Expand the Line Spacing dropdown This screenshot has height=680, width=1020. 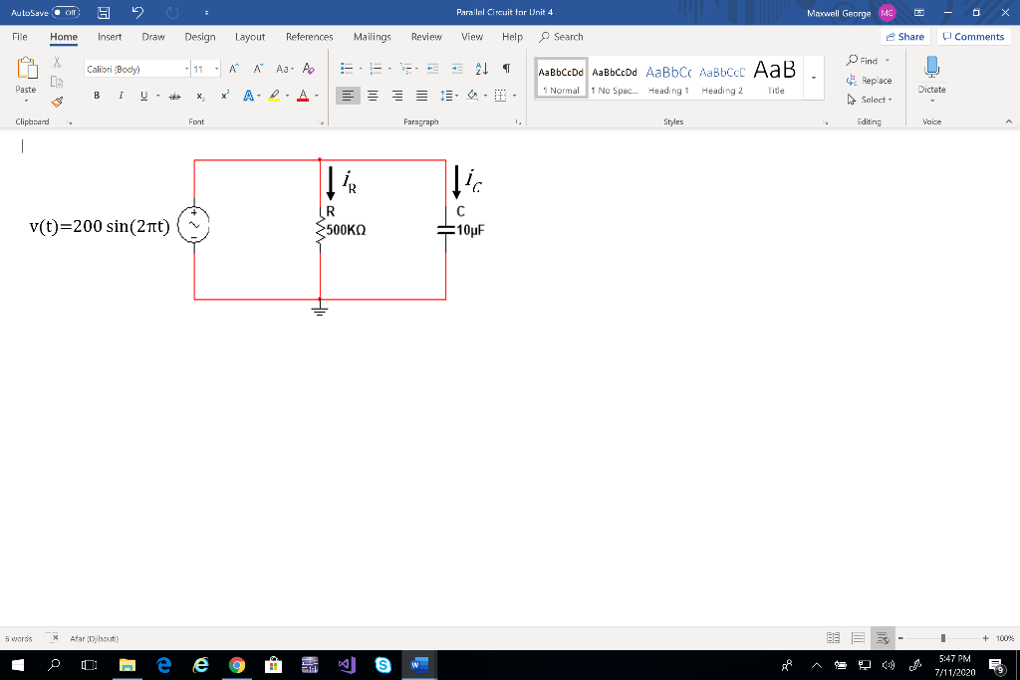pos(450,94)
